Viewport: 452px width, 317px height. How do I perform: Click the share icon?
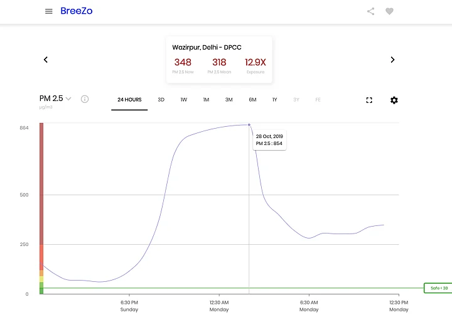pyautogui.click(x=371, y=11)
